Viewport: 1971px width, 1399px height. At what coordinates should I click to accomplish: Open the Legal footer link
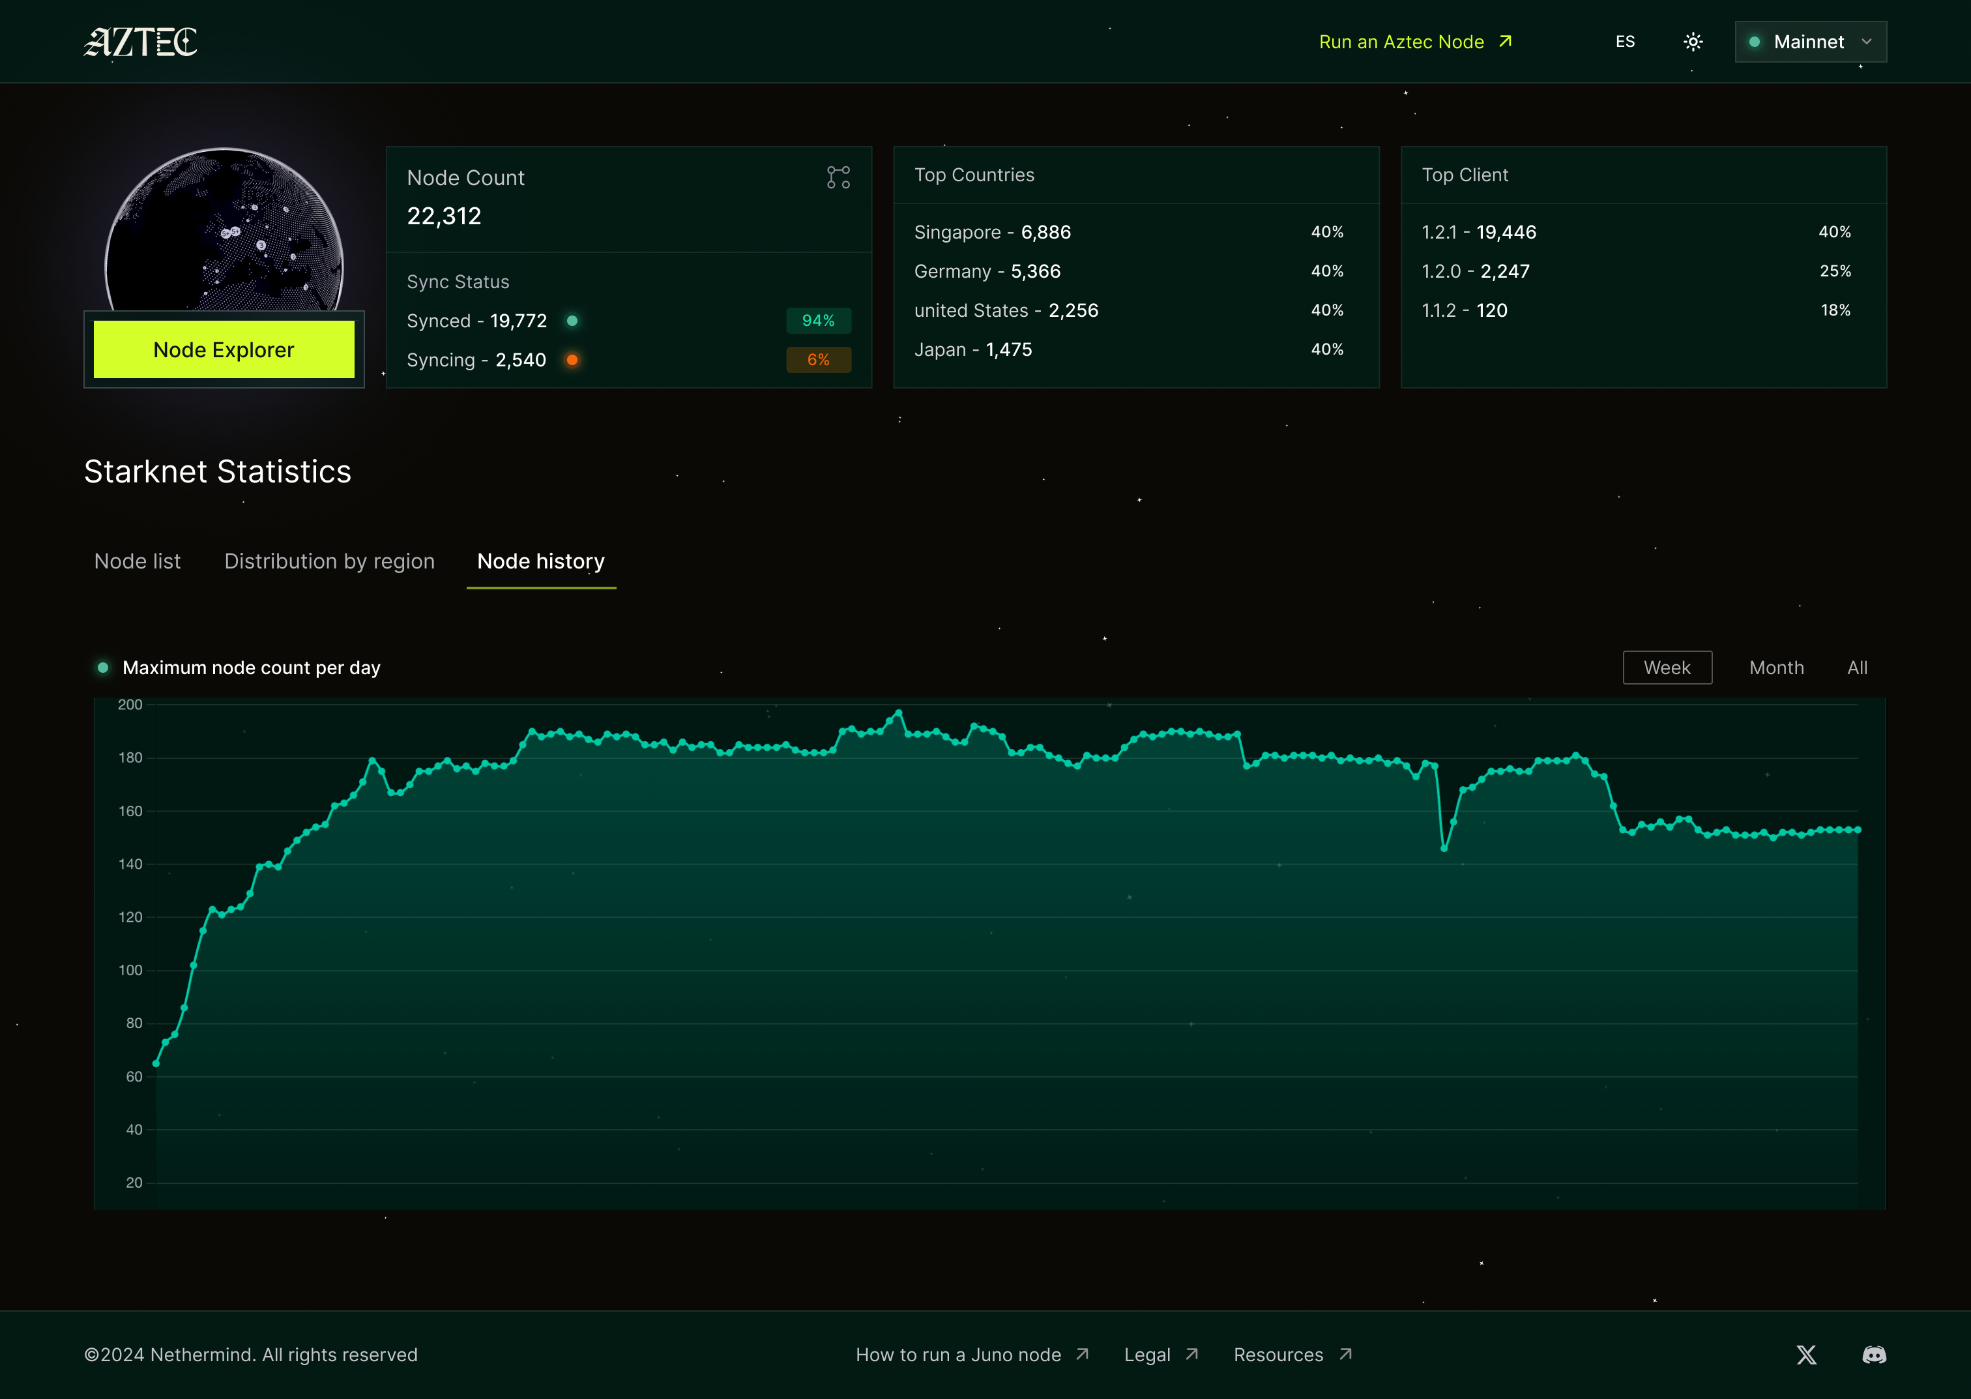1147,1354
